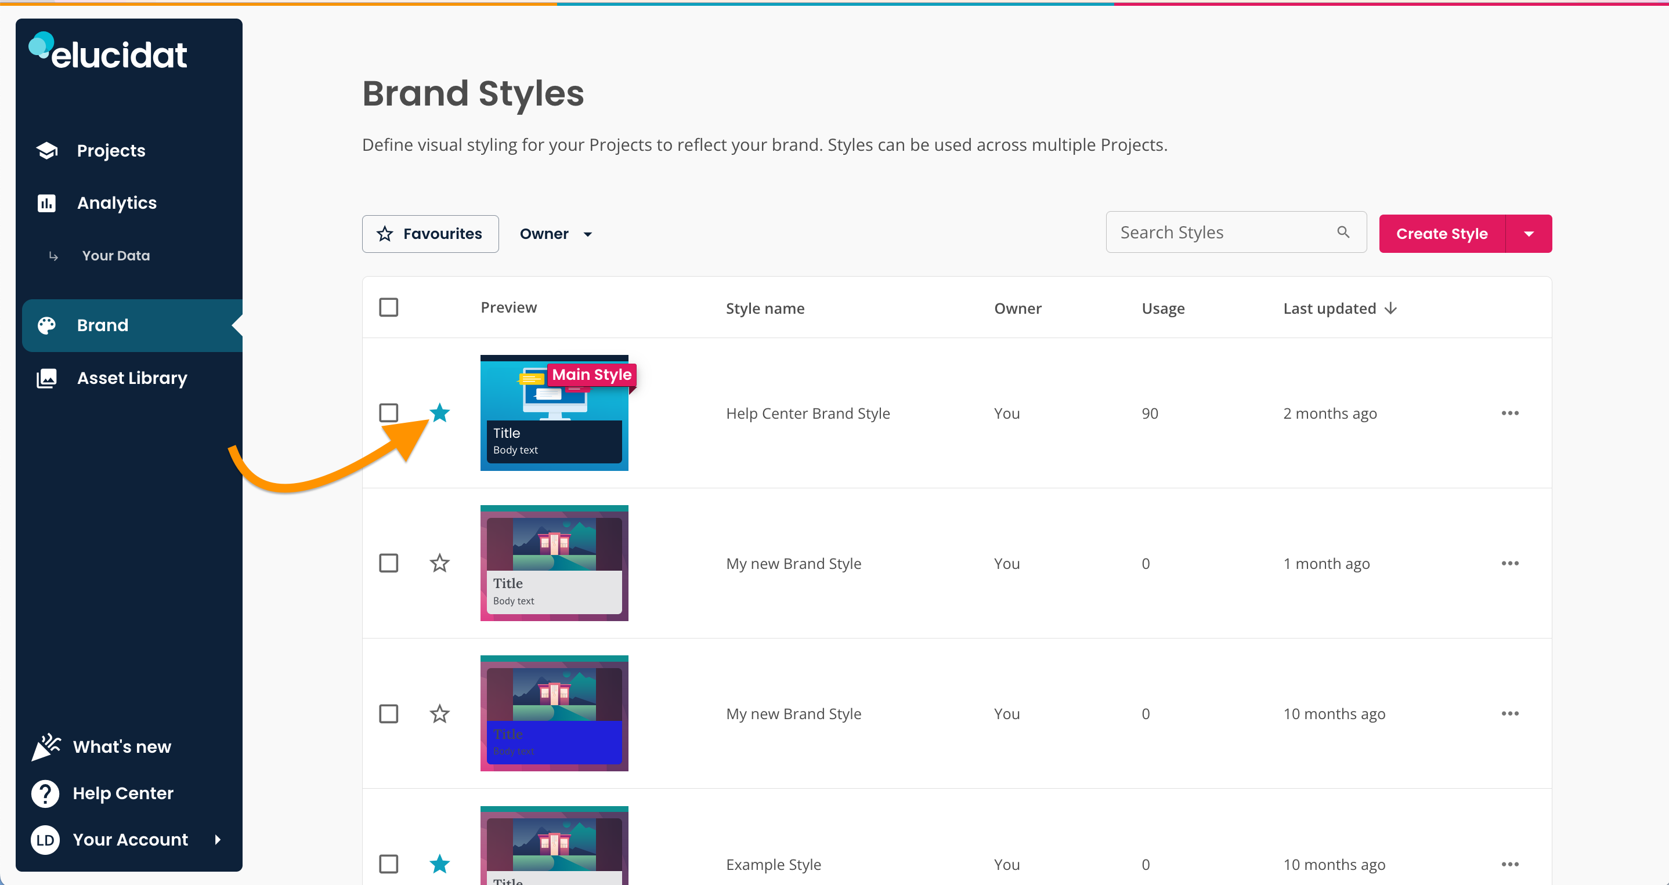Favourite the 1 month ago style star

(x=439, y=563)
